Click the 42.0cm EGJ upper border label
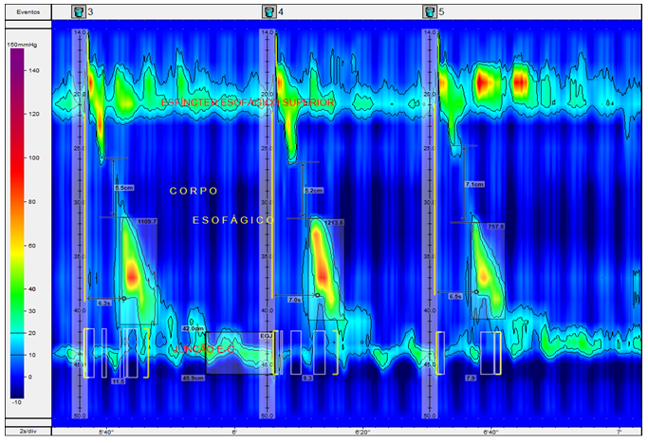Screen dimensions: 648x443 tap(193, 328)
